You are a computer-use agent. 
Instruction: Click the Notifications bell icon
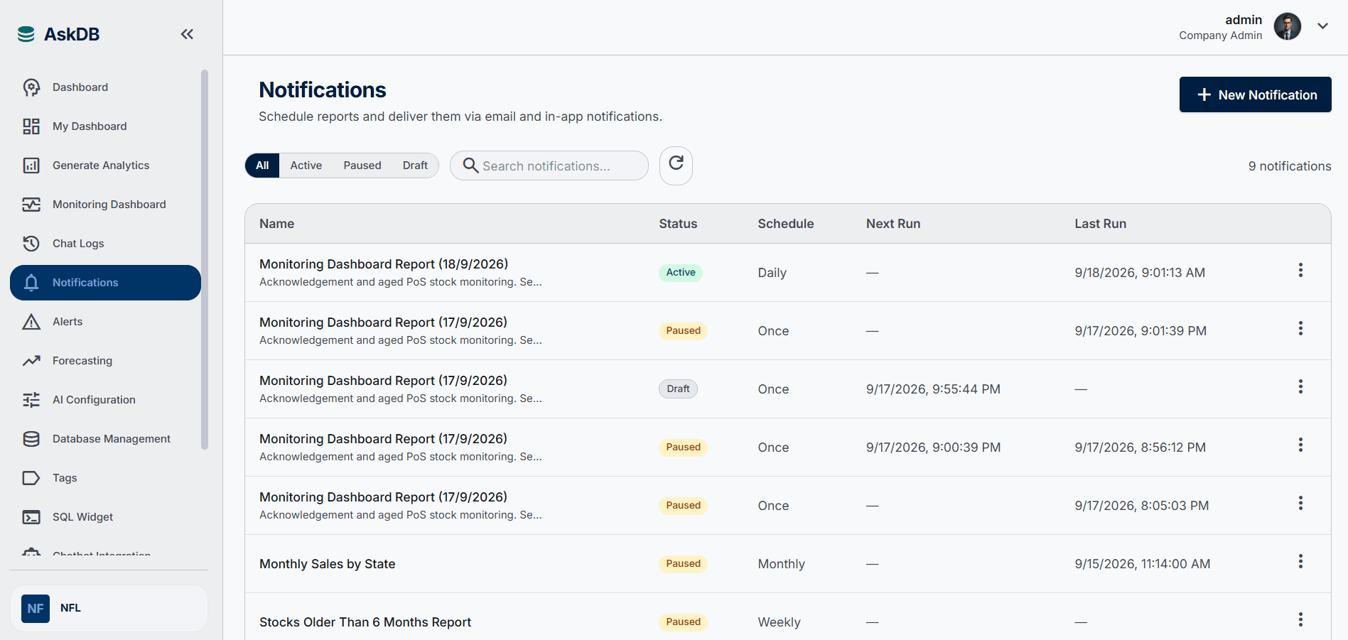point(31,283)
